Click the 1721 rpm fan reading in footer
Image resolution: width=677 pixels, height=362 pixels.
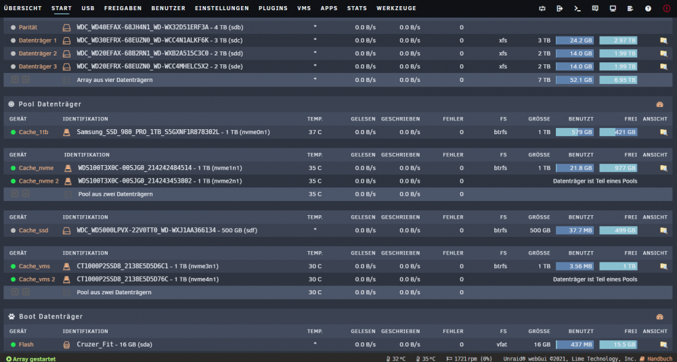tap(469, 359)
